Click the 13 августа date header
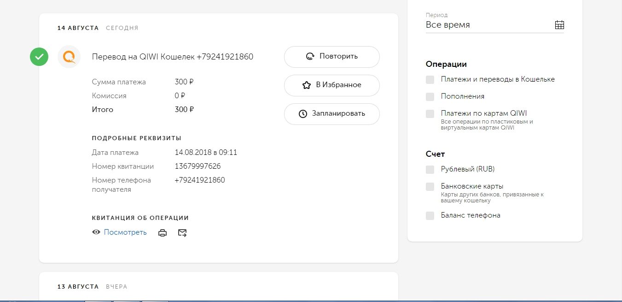The height and width of the screenshot is (302, 622). pyautogui.click(x=78, y=286)
